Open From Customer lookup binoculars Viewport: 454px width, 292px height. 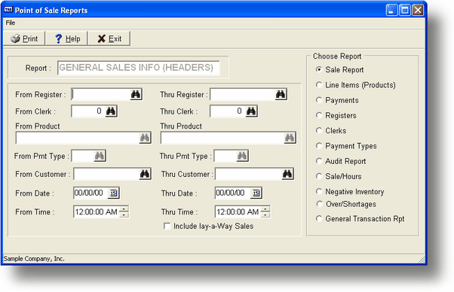[x=145, y=174]
